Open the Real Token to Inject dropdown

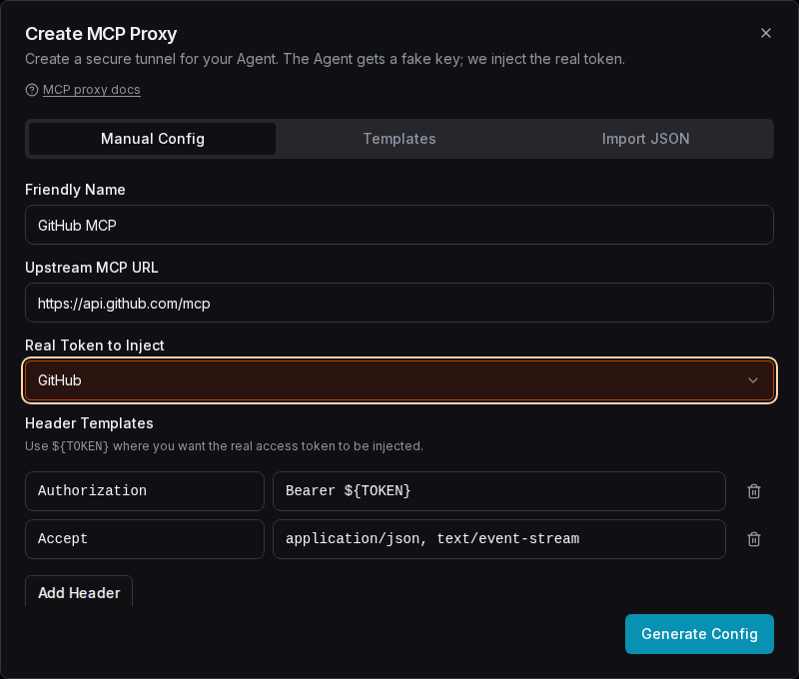pos(399,380)
